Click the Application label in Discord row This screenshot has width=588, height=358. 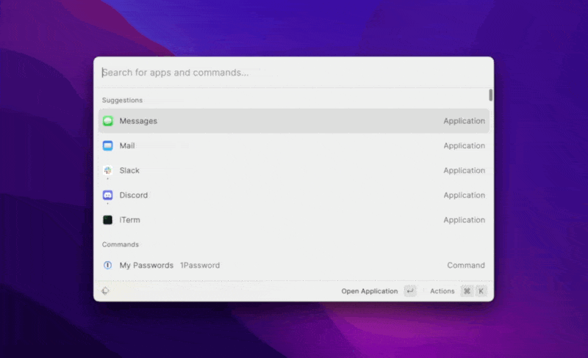[465, 195]
